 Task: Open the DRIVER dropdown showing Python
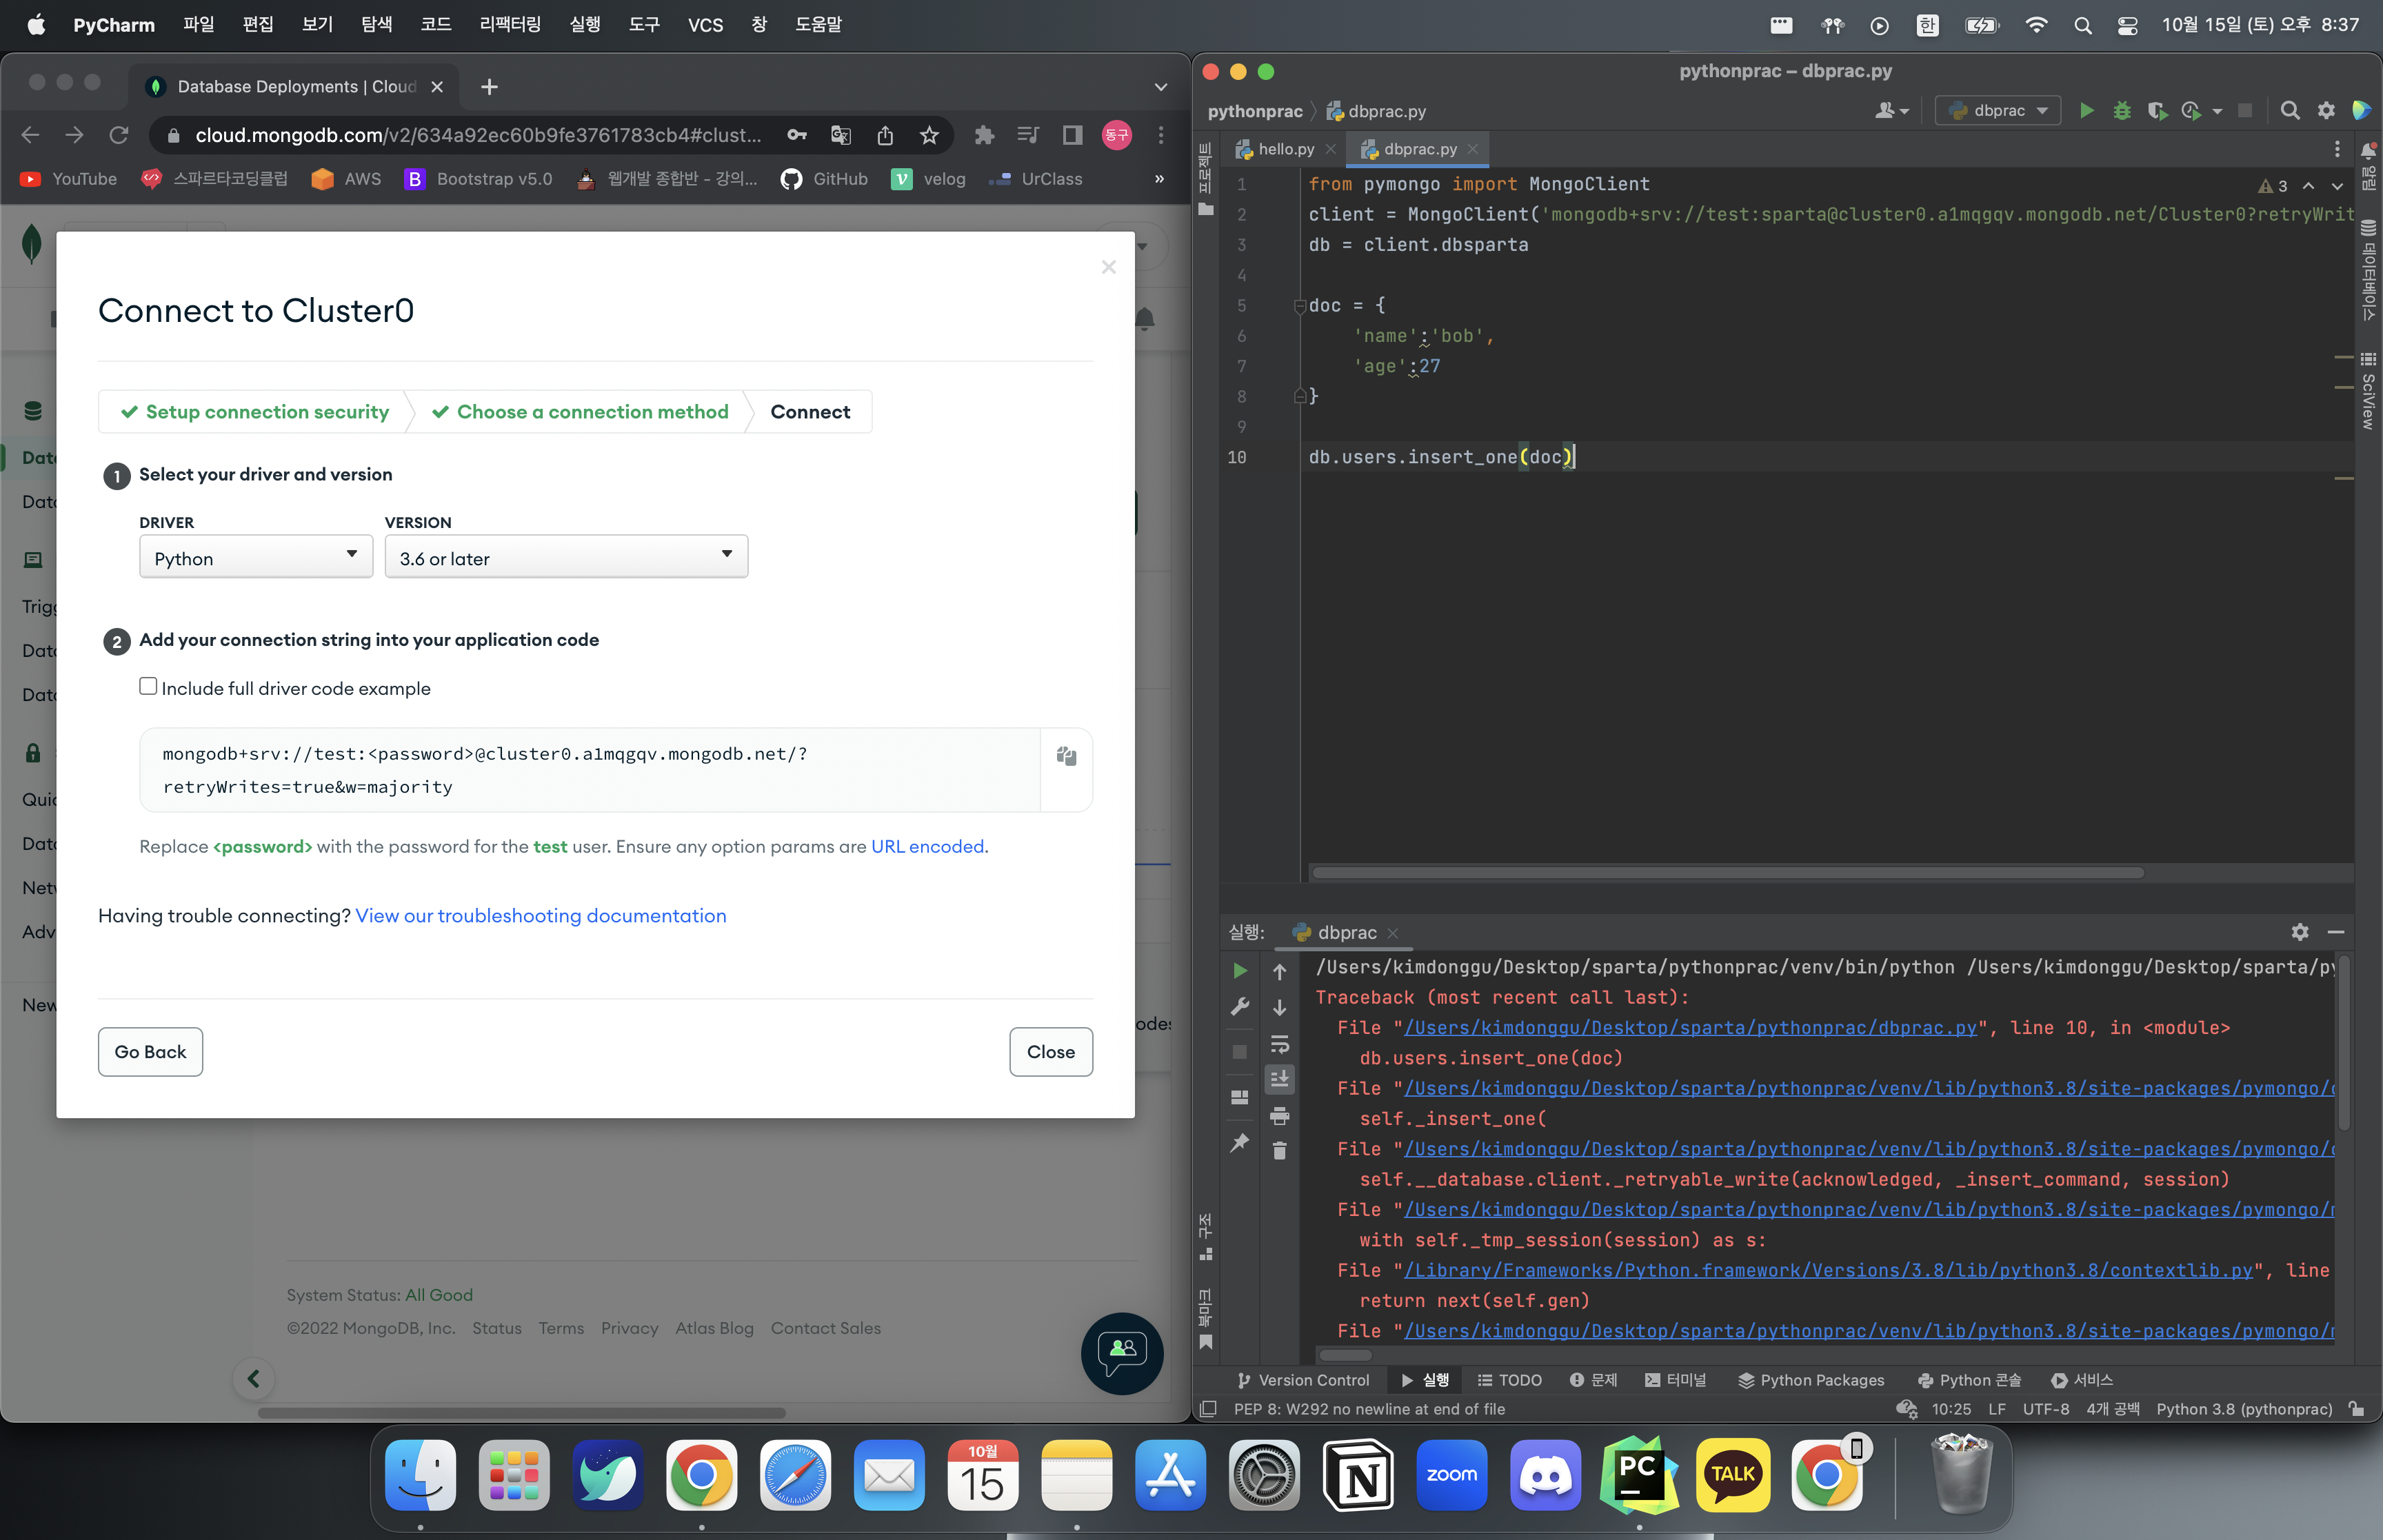[256, 556]
